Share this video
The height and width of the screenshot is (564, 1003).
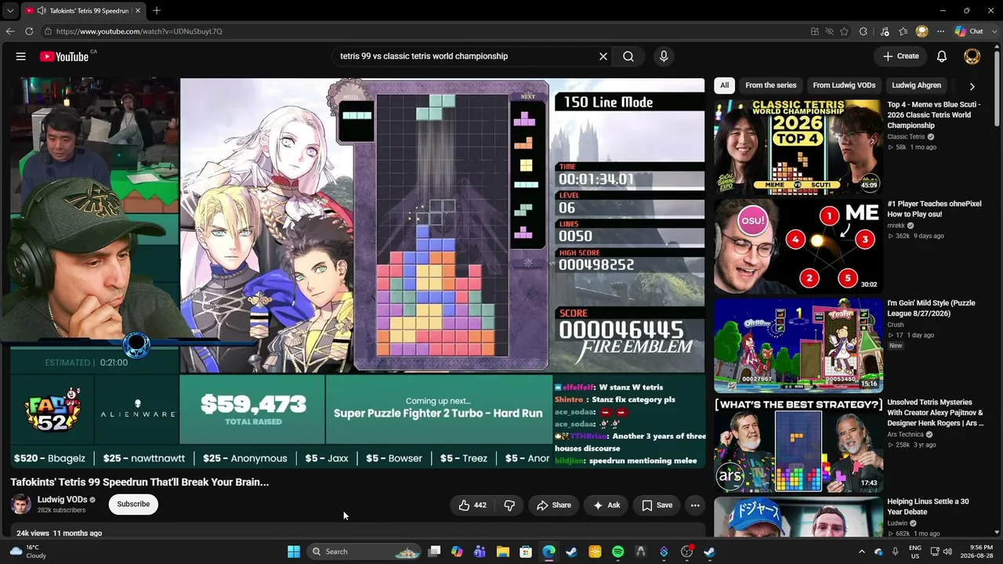click(x=554, y=505)
